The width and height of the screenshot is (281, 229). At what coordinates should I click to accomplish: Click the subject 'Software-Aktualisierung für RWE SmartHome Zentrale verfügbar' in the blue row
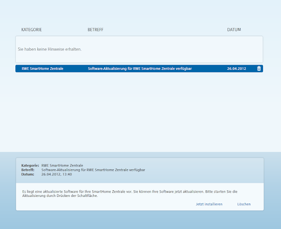click(x=140, y=69)
